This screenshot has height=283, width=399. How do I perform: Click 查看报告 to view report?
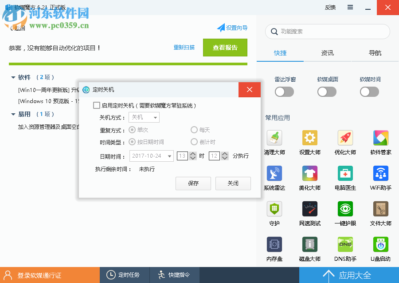click(x=225, y=48)
